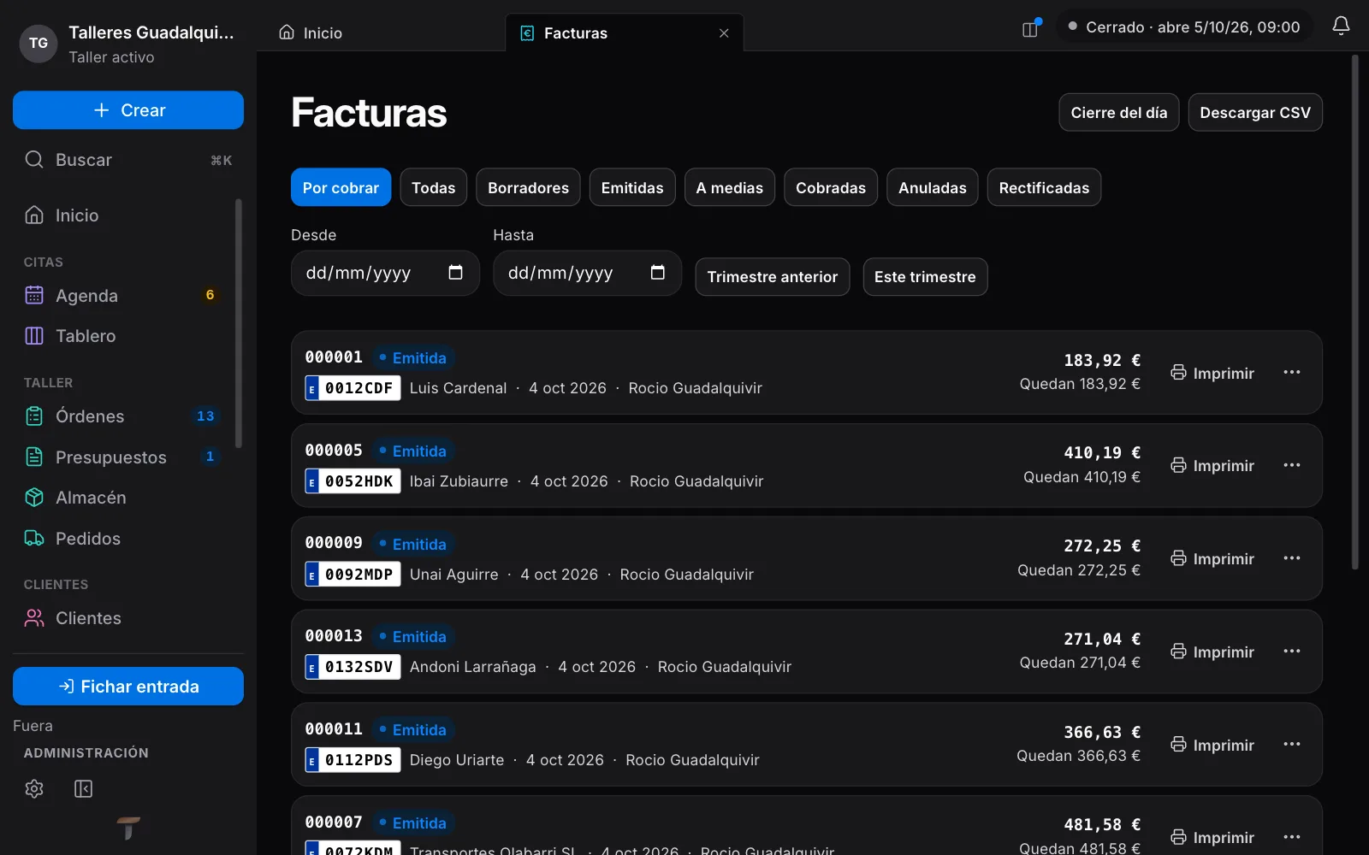Toggle the split panel icon in top bar

coord(1031,28)
